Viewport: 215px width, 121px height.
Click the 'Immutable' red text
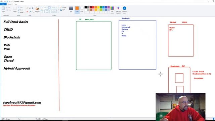click(x=199, y=78)
